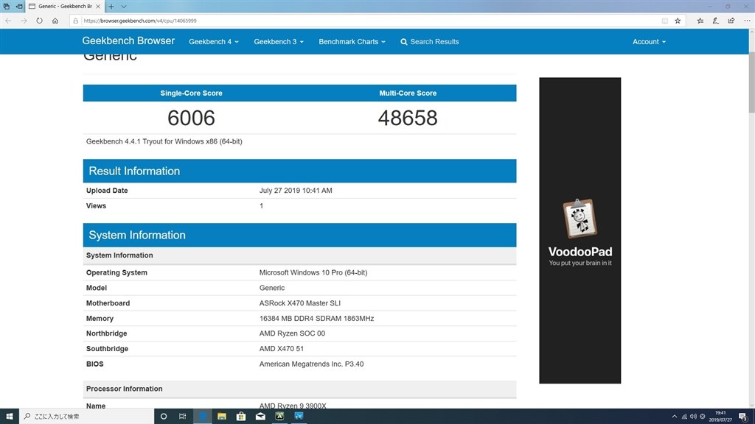Viewport: 755px width, 424px height.
Task: Open Microsoft Store from the taskbar
Action: click(241, 417)
